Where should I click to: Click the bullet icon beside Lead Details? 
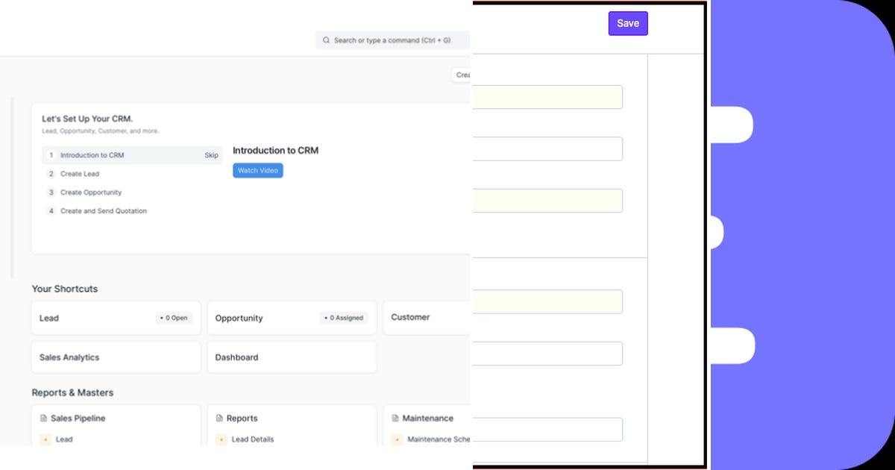[x=222, y=439]
